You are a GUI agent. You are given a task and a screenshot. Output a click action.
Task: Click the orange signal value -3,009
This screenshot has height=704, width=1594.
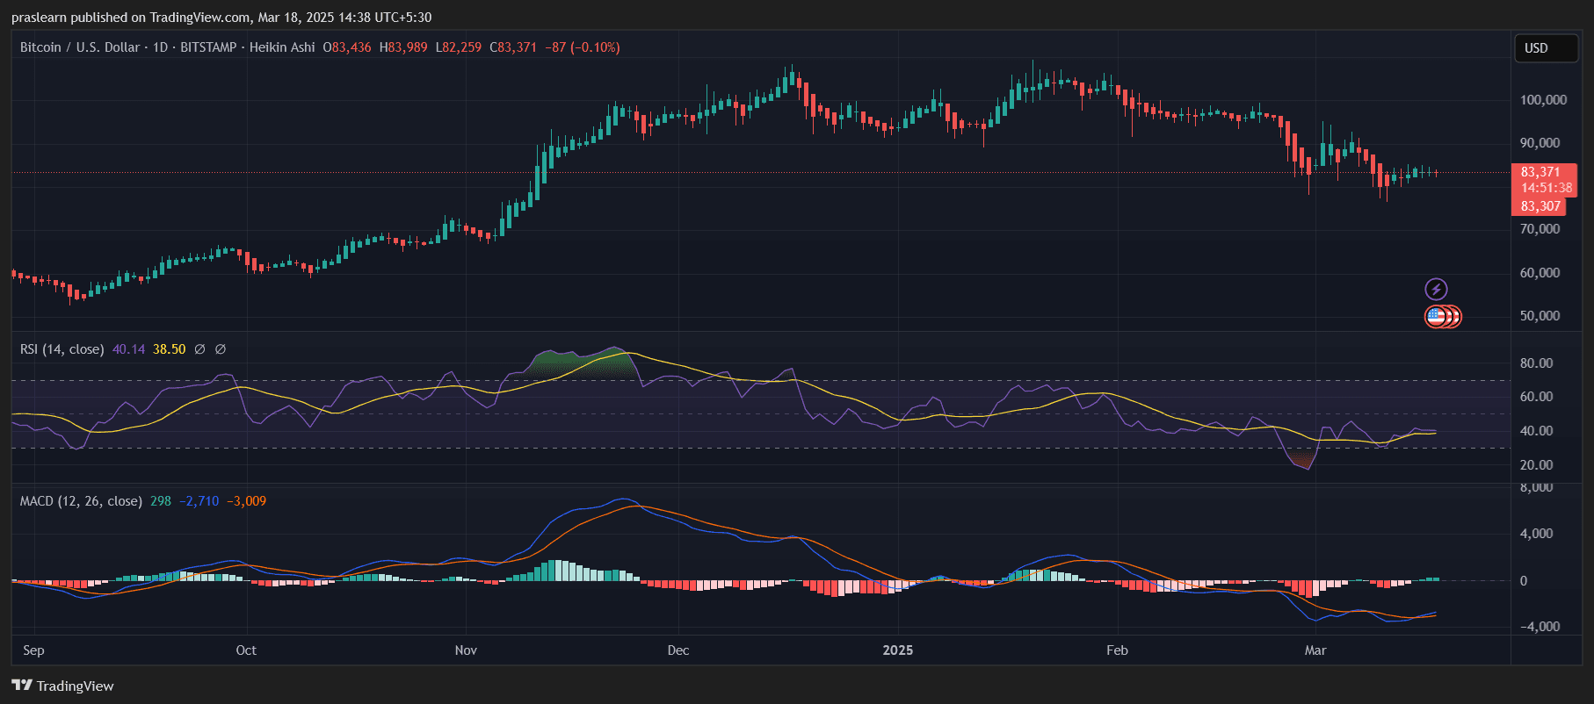[247, 501]
